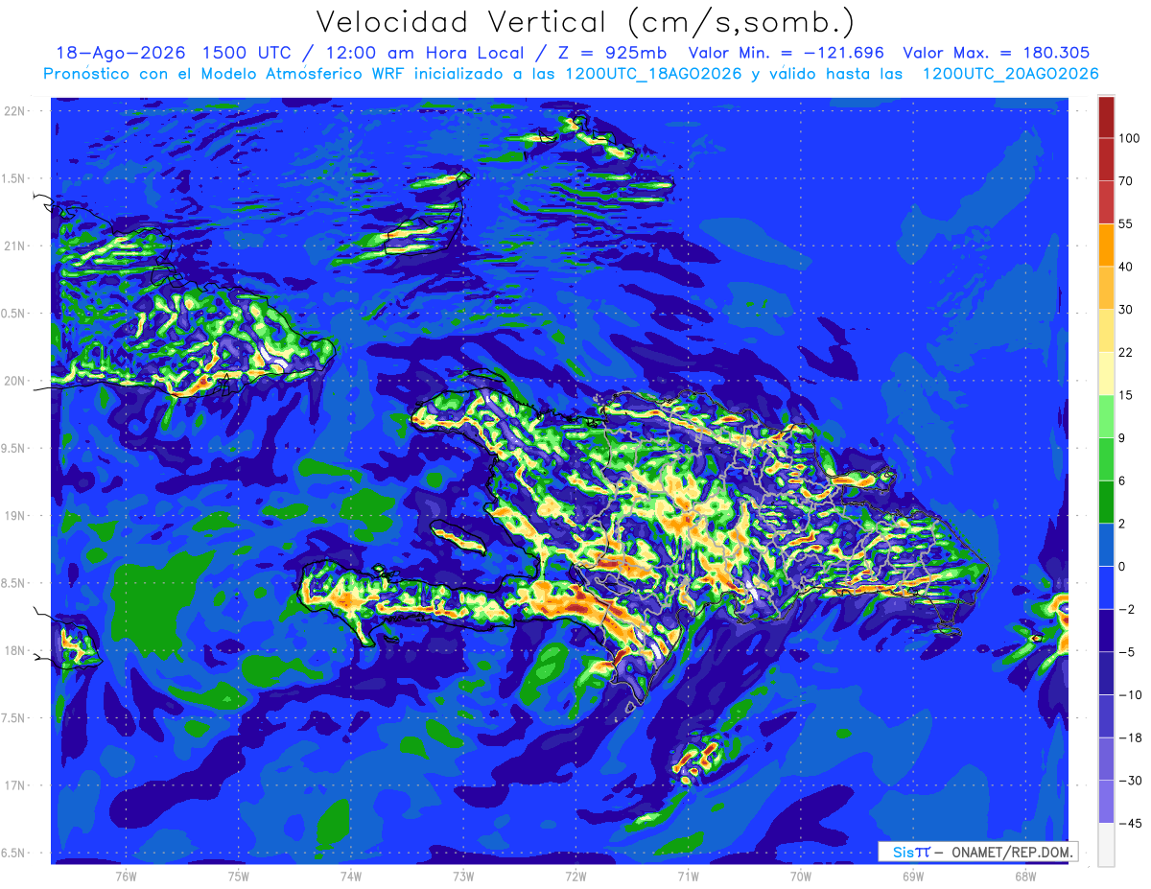Click the colorbar segment above 100
The height and width of the screenshot is (889, 1151).
coord(1106,118)
